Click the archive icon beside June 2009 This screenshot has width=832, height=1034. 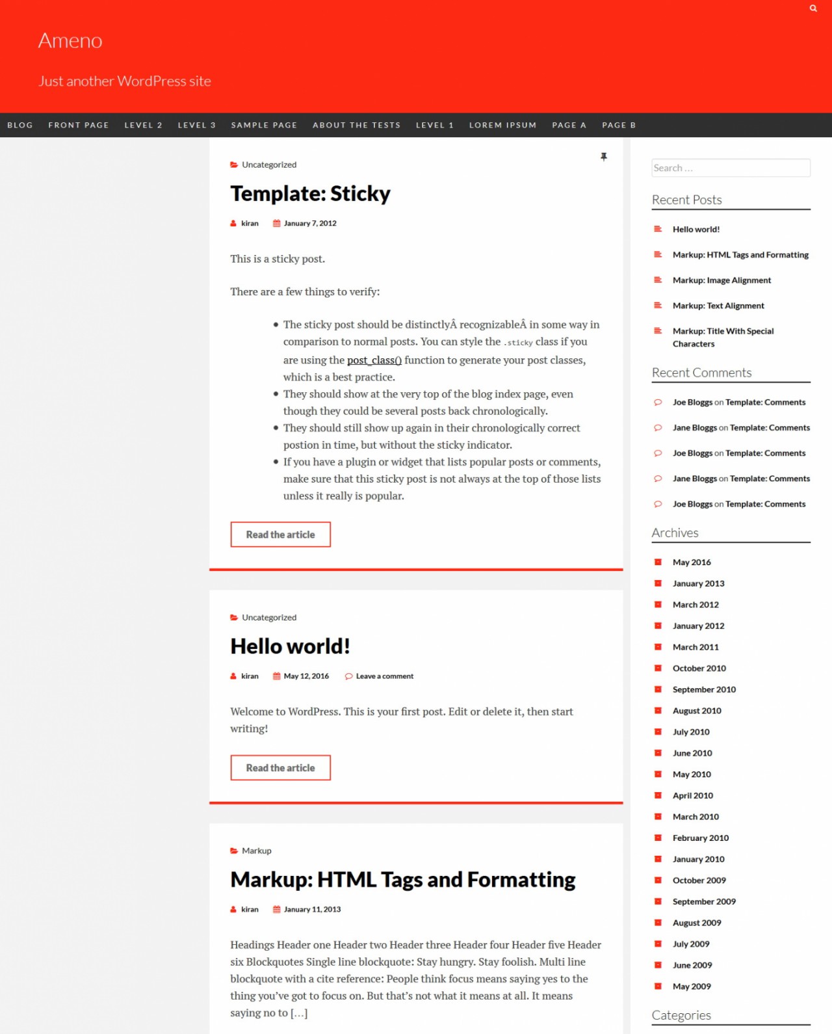point(658,965)
